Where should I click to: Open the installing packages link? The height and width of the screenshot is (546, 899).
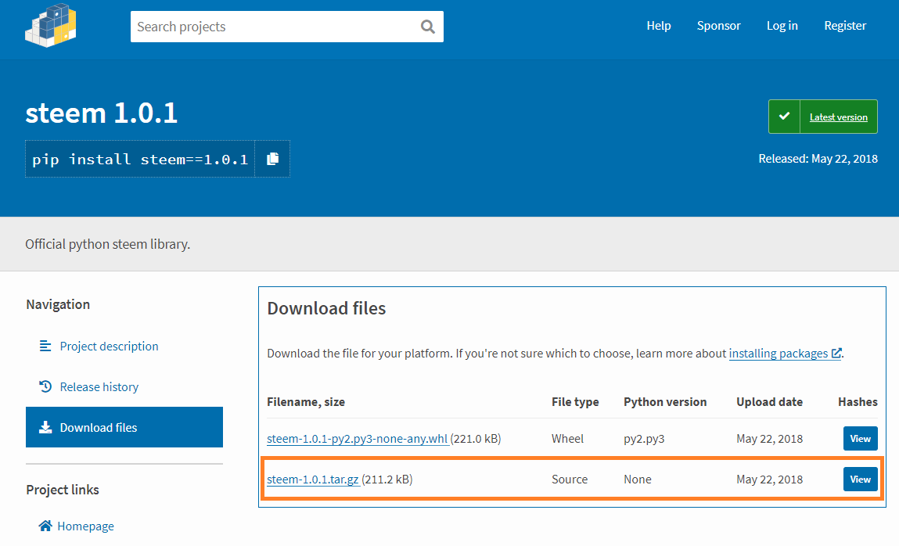pos(778,353)
